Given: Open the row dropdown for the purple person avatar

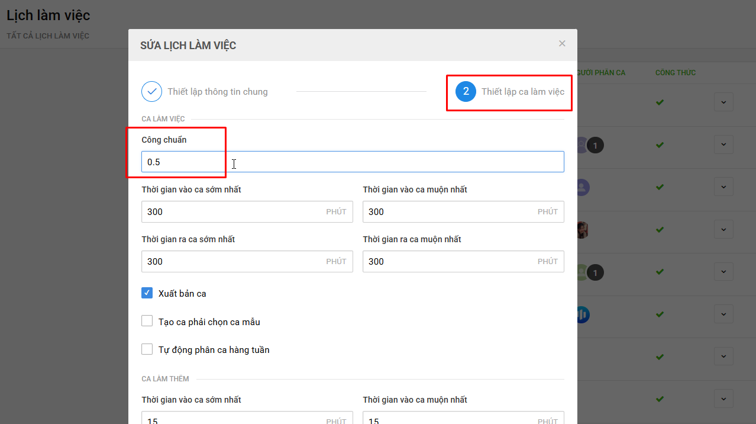Looking at the screenshot, I should point(723,187).
